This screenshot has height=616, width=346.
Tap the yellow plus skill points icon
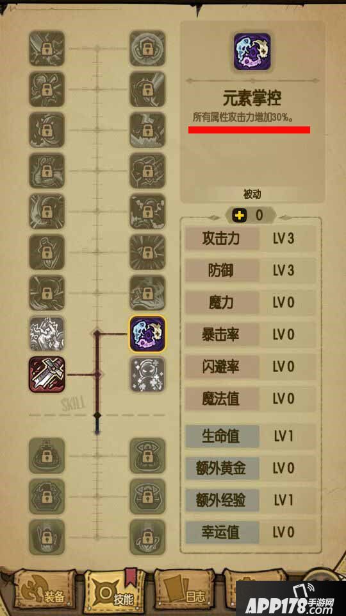tap(239, 215)
